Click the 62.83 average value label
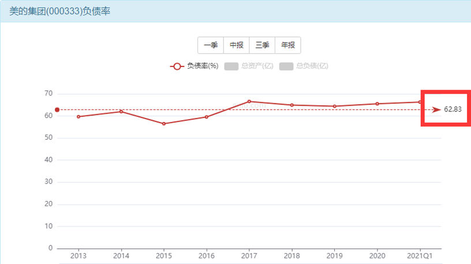This screenshot has height=264, width=471. tap(453, 109)
